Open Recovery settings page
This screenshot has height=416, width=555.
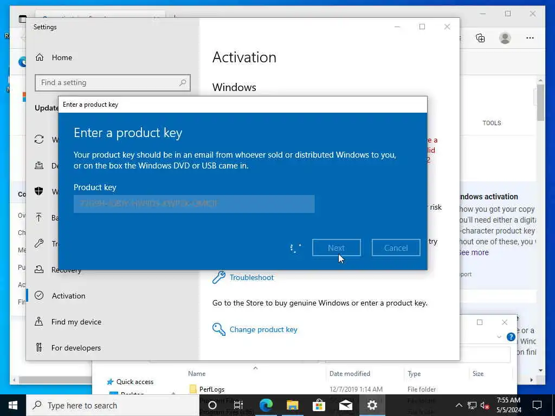(66, 270)
